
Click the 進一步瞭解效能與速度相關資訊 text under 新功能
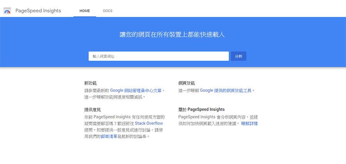115,97
